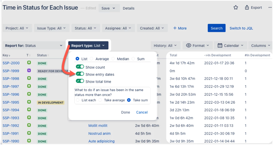Open issue SSP-1995
Image resolution: width=273 pixels, height=145 pixels.
click(11, 102)
